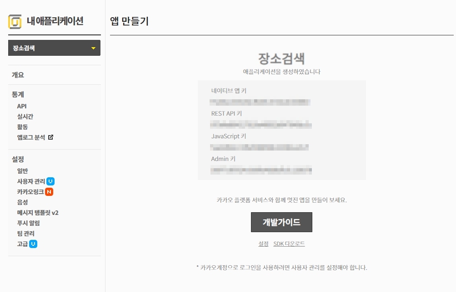Open 앱로그 분석 link
Image resolution: width=456 pixels, height=292 pixels.
coord(31,137)
